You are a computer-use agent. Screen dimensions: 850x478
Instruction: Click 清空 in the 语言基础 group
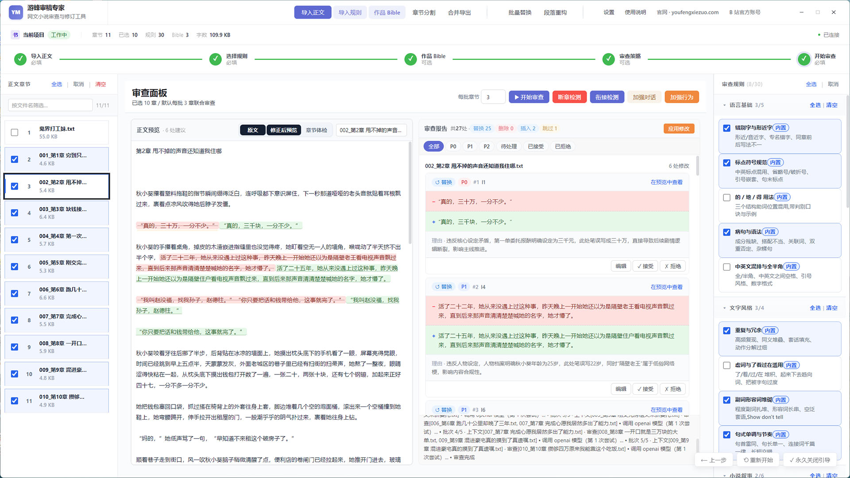click(831, 105)
